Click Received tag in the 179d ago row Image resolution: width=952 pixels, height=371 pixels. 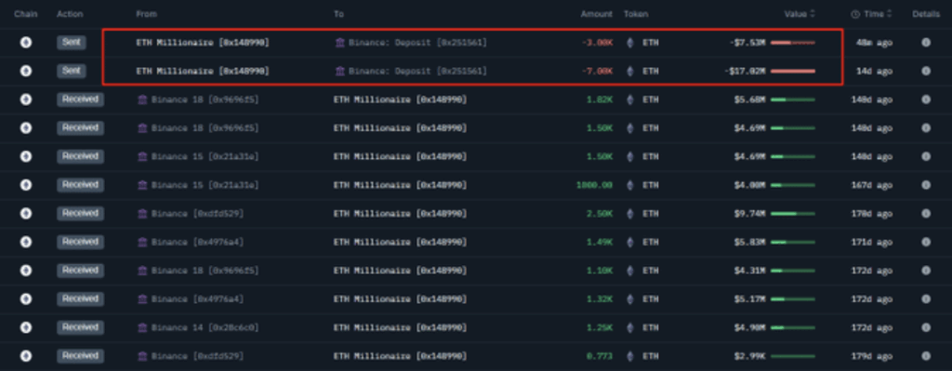[80, 356]
